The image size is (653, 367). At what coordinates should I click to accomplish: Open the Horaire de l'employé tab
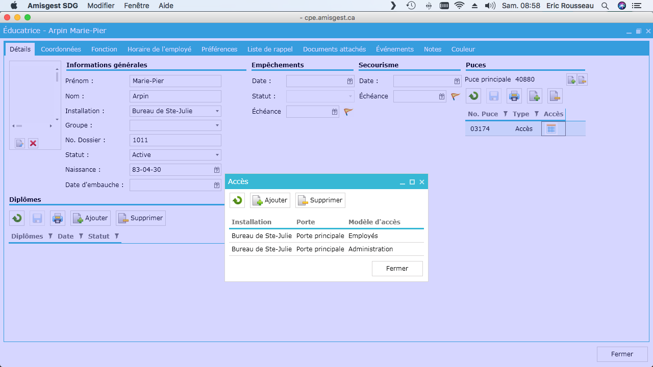(159, 49)
